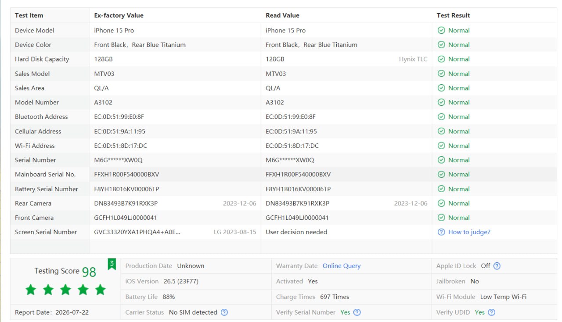
Task: Click Normal result in Device Model row
Action: click(459, 30)
